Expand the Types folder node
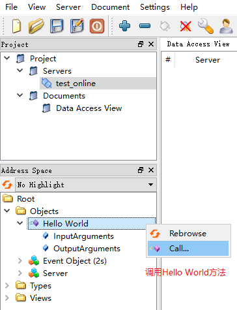237x310 pixels. pos(7,285)
